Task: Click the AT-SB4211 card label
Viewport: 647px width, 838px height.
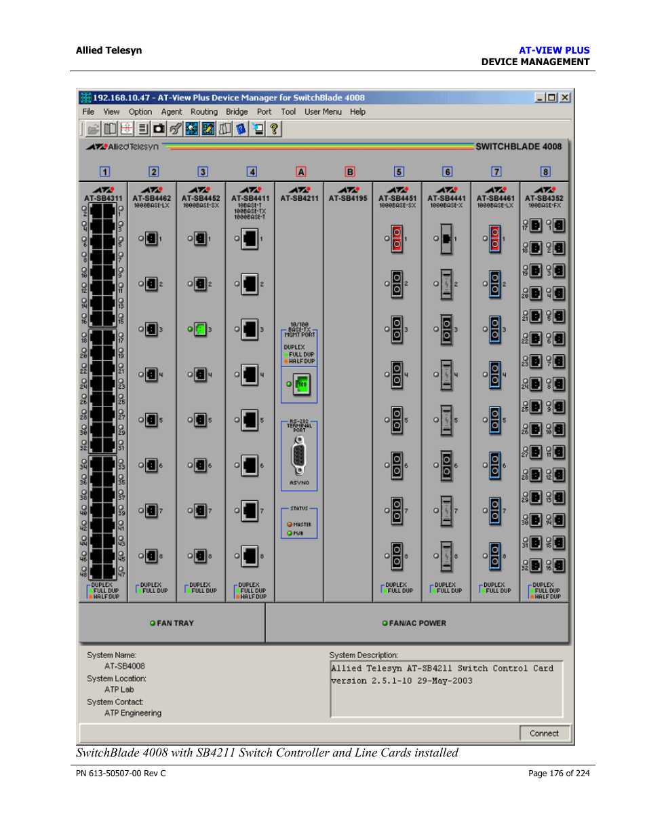Action: point(299,198)
